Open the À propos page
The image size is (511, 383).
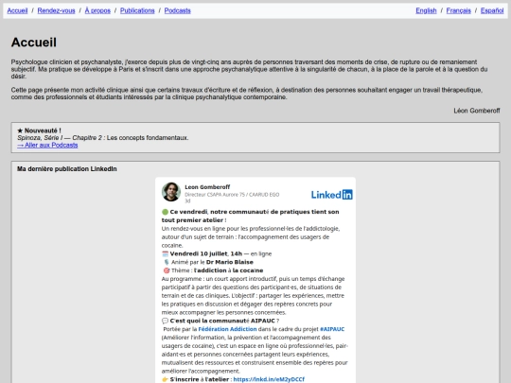97,10
